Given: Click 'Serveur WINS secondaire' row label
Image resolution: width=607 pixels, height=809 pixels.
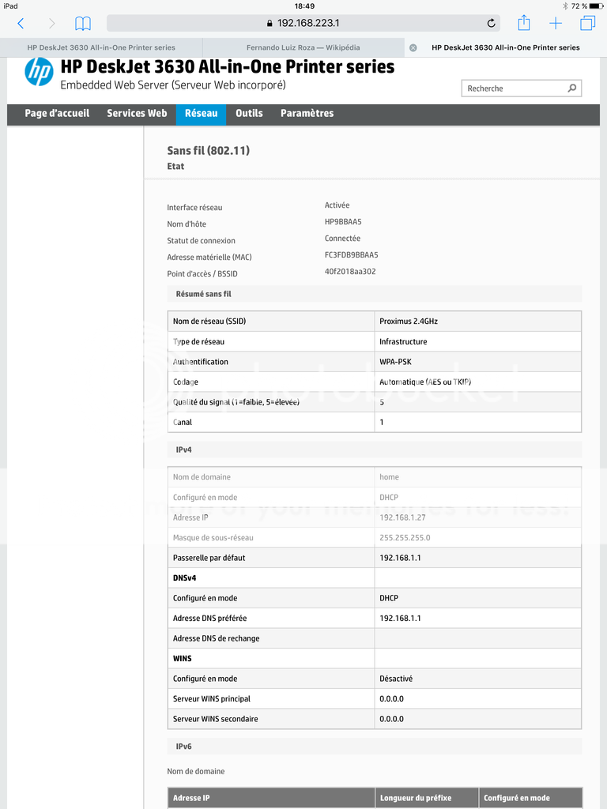Looking at the screenshot, I should pos(215,719).
